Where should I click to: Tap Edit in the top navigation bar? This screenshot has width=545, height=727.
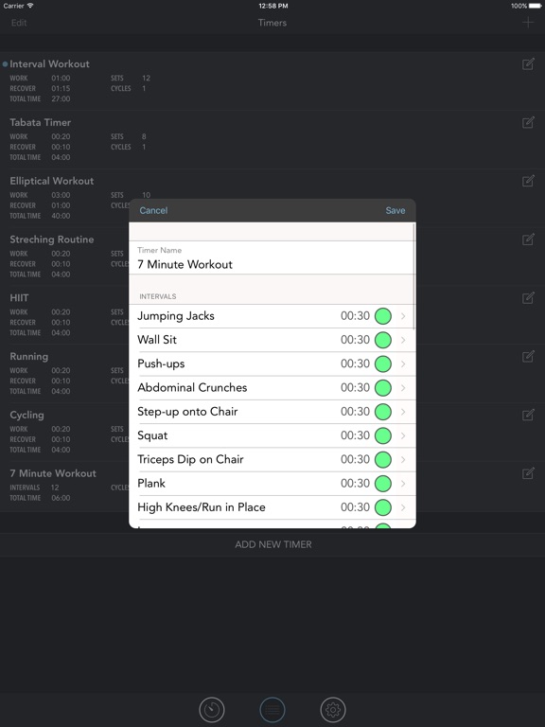click(19, 23)
